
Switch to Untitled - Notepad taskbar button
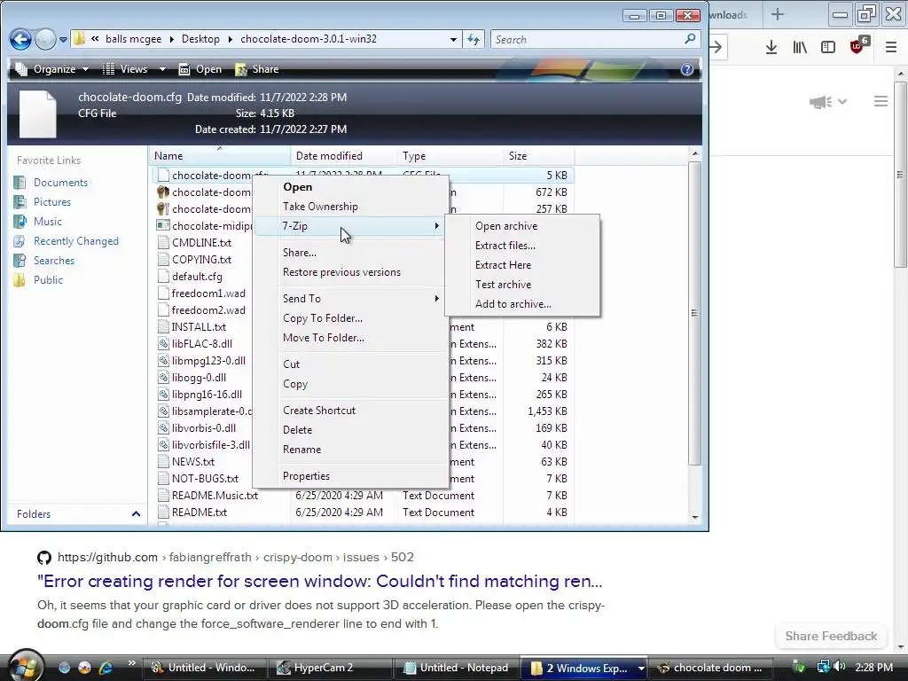tap(457, 668)
